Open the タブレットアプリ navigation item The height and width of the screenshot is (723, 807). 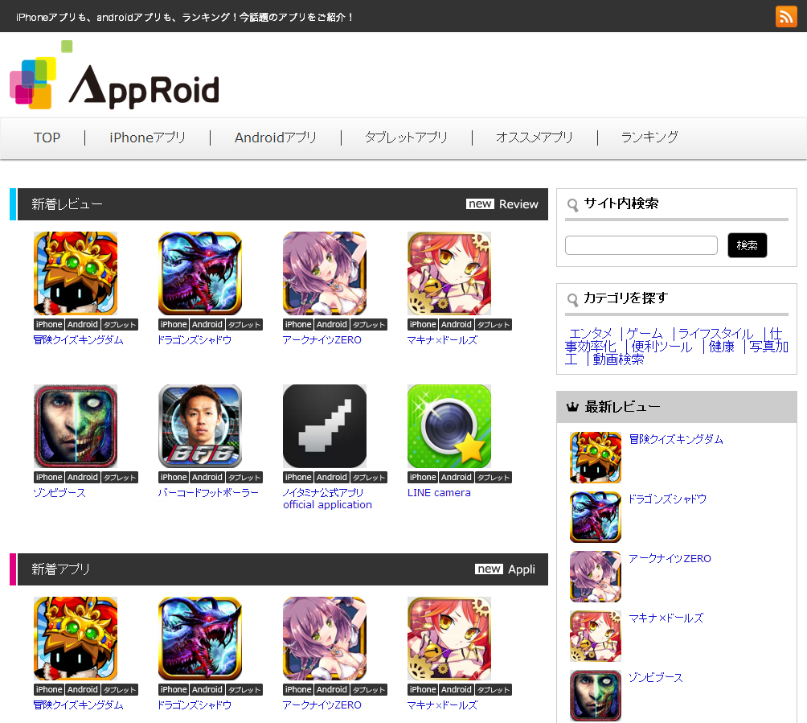pos(406,138)
